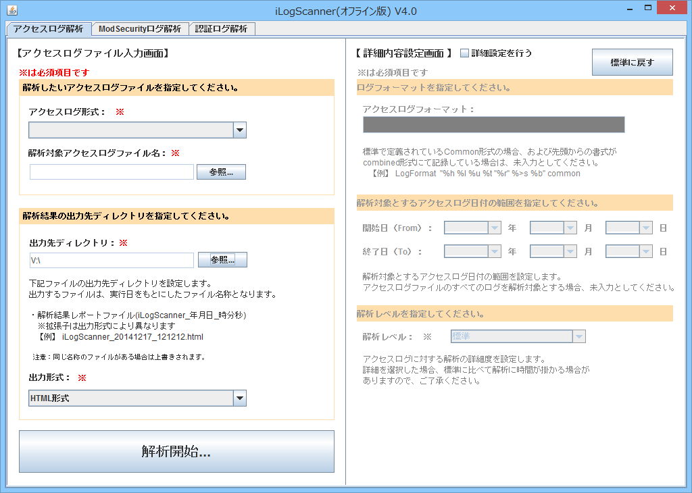Select the アクセスログ解析 tab
This screenshot has height=493, width=692.
click(49, 29)
